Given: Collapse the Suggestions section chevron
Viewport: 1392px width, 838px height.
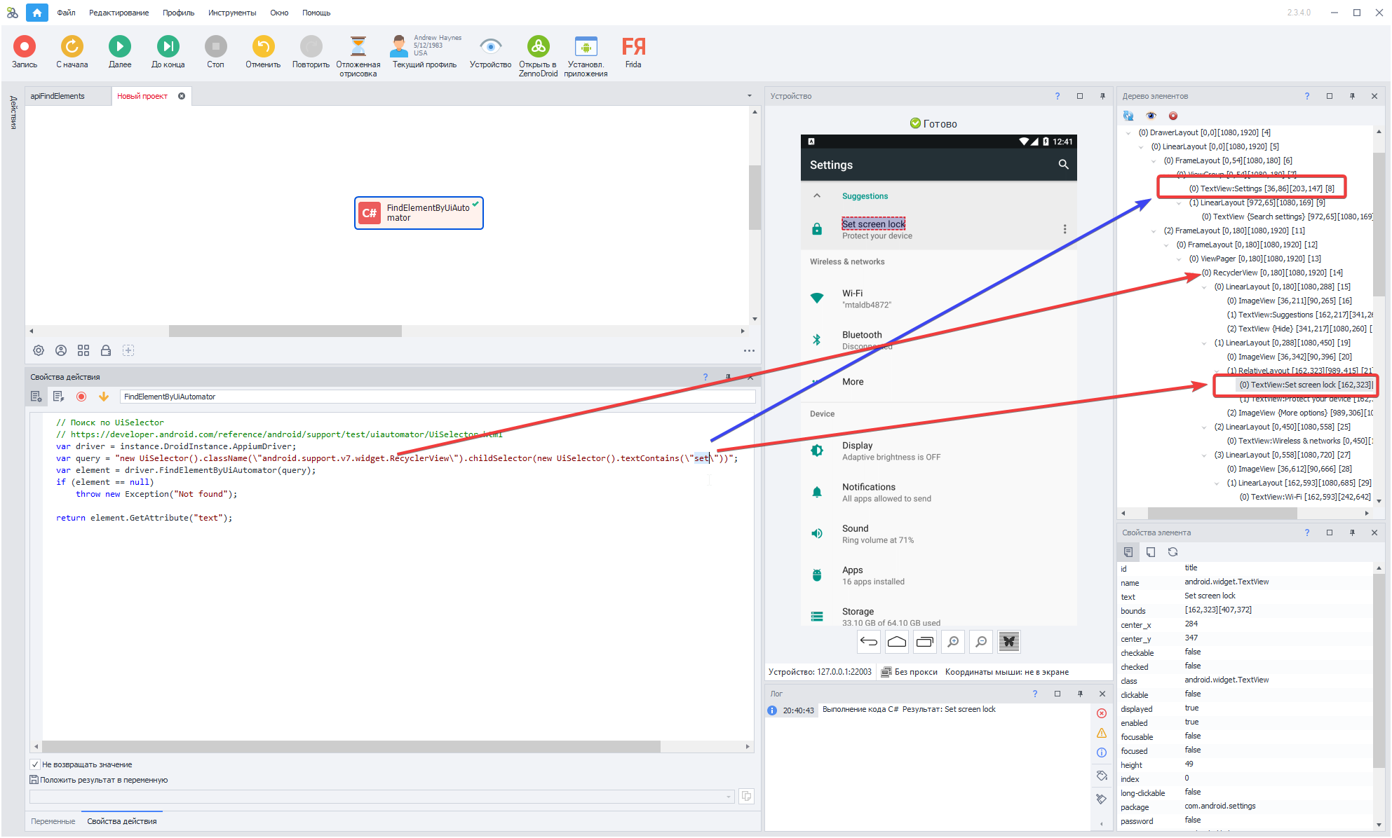Looking at the screenshot, I should tap(817, 195).
